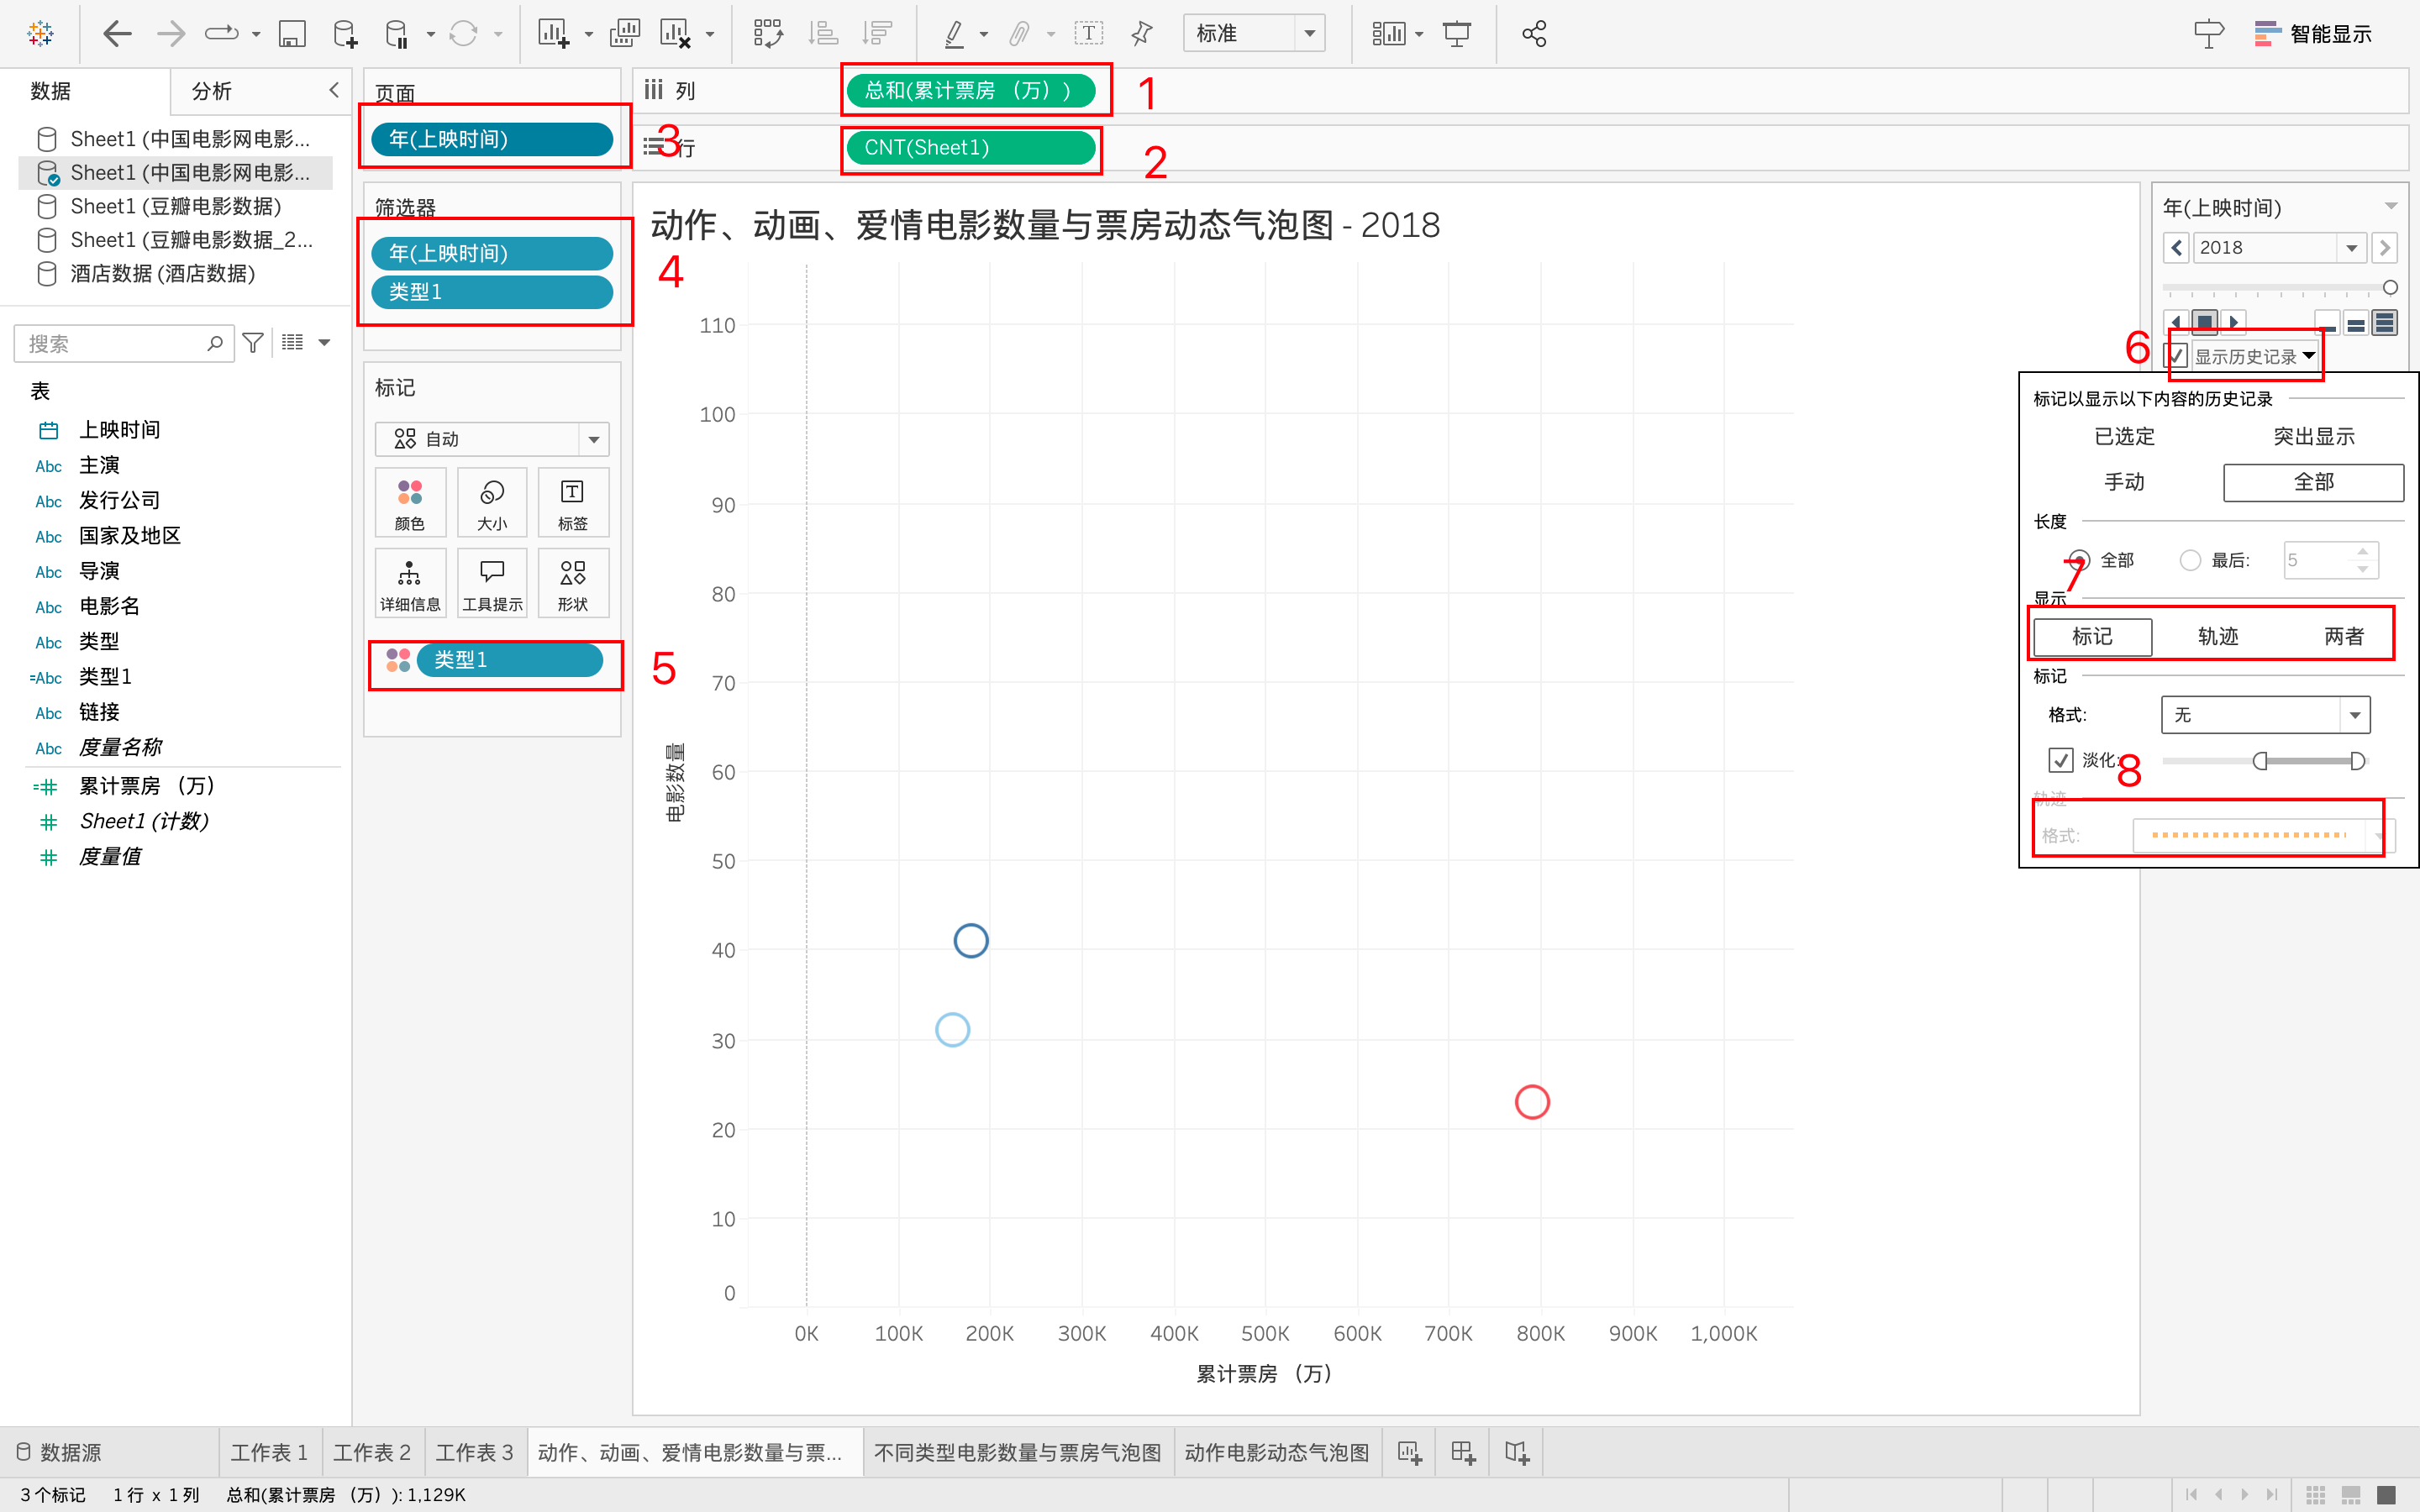Click the 智能显示 Show Me button
2420x1512 pixels.
2312,34
